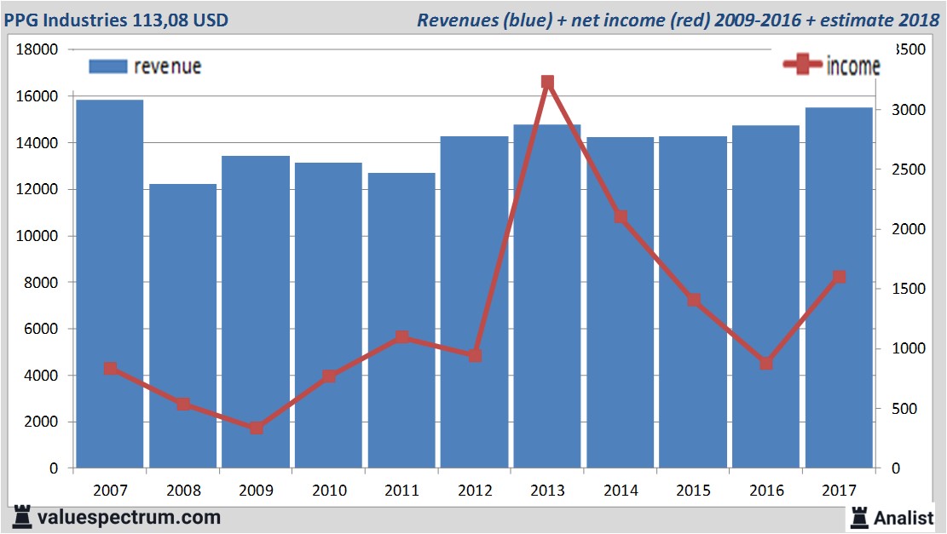Click the Analist chess rook icon

859,517
